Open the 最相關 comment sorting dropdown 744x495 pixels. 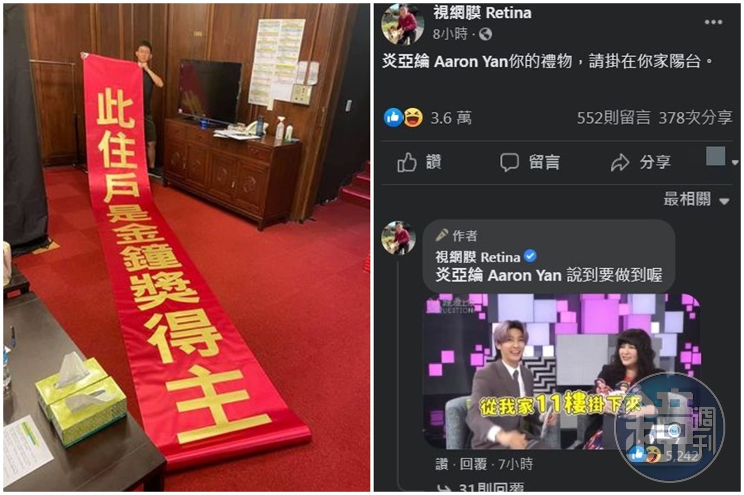click(x=696, y=199)
